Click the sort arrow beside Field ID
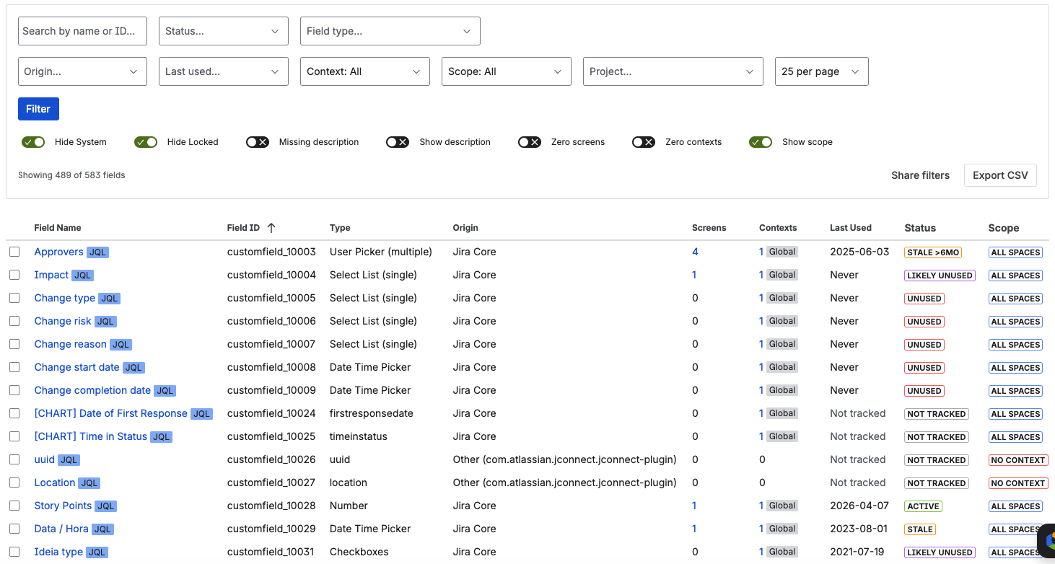The height and width of the screenshot is (564, 1055). pos(271,228)
